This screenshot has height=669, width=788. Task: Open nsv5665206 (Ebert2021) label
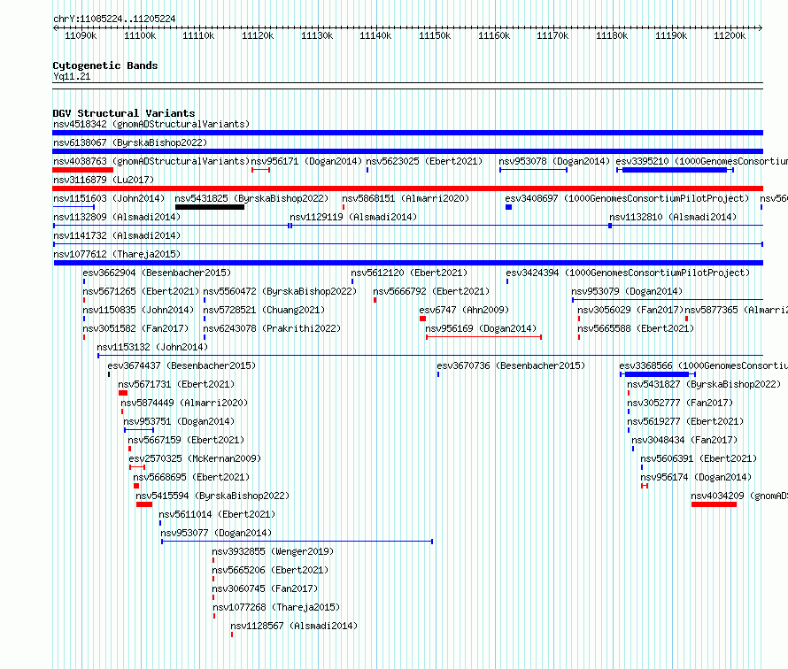click(x=270, y=570)
